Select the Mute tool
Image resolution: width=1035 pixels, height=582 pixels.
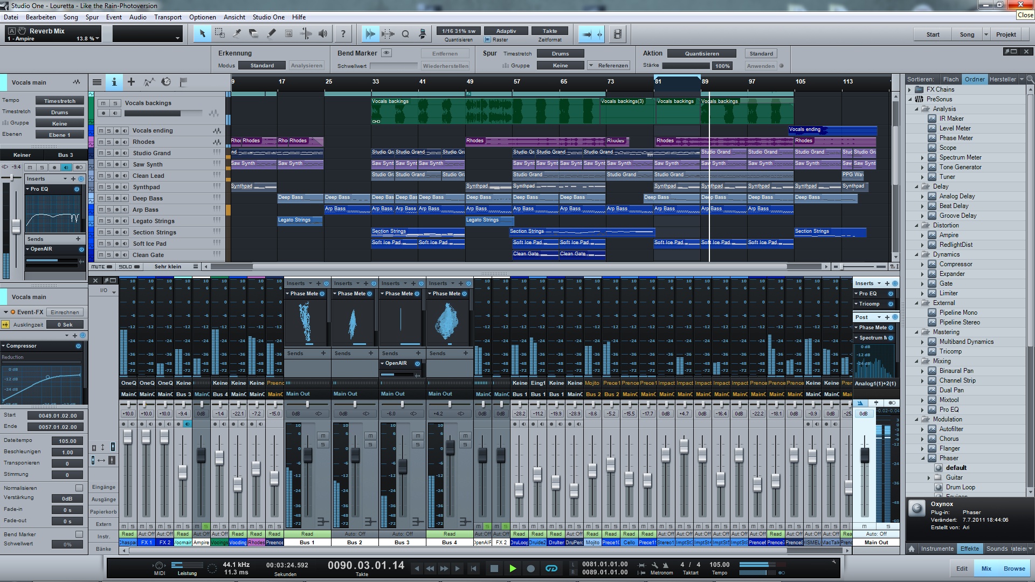click(288, 34)
